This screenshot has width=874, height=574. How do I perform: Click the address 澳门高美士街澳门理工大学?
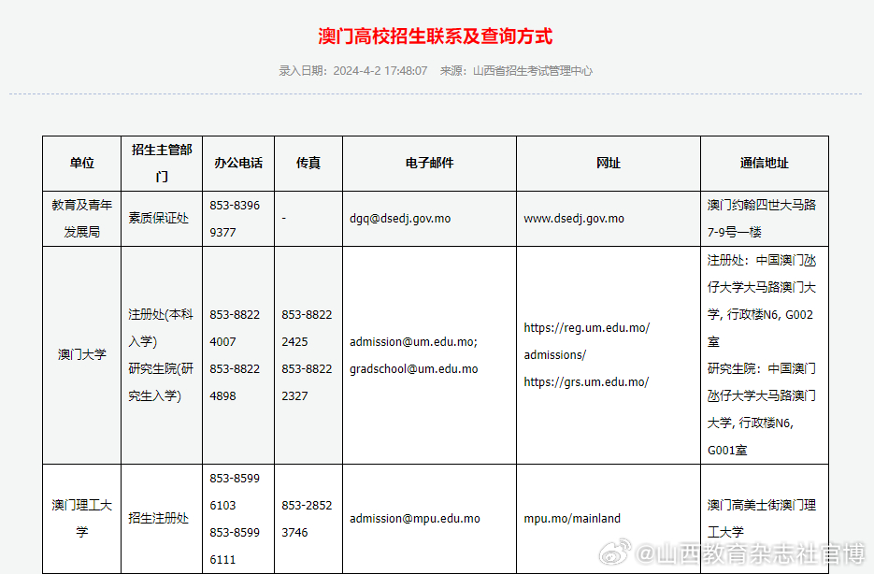(762, 519)
